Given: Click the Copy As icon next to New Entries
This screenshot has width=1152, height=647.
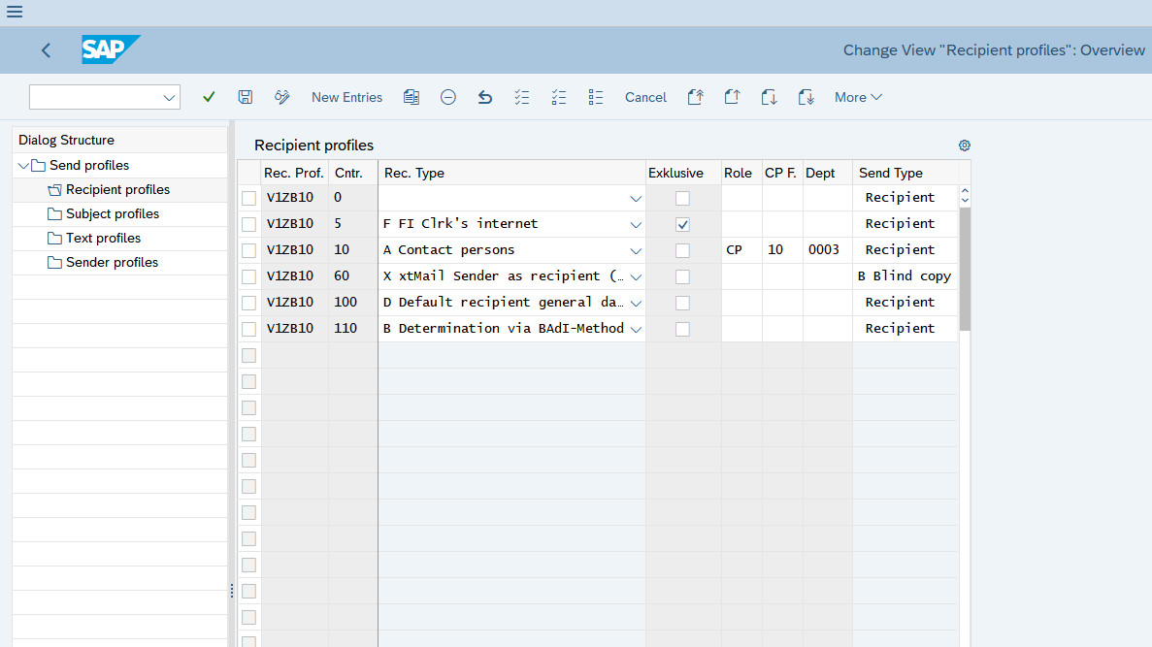Looking at the screenshot, I should [411, 97].
